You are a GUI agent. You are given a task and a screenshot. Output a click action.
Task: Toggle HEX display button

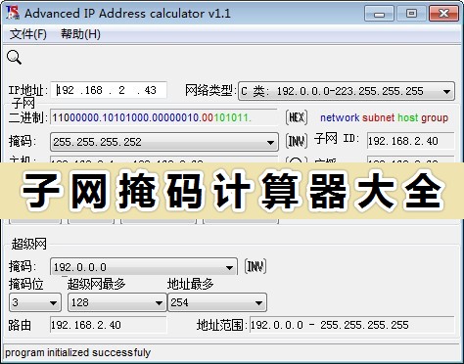(x=297, y=117)
